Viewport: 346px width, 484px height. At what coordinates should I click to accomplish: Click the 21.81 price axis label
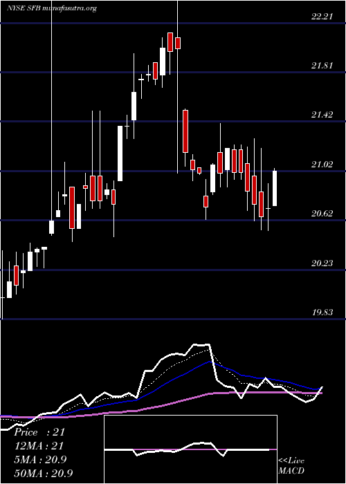point(322,66)
